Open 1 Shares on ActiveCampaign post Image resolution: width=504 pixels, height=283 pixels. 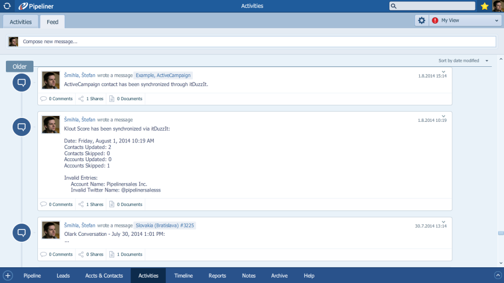91,99
